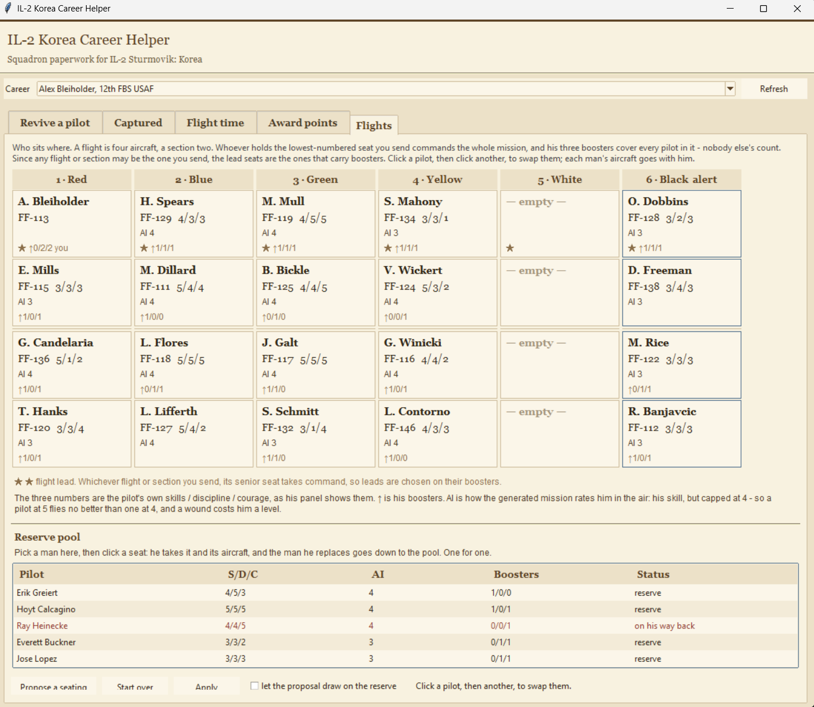Open the Career dropdown arrow

click(x=730, y=89)
